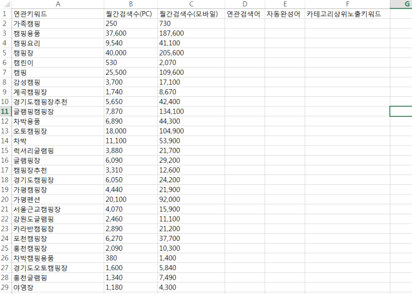Click header cell 자동완성어
The image size is (412, 294).
(285, 14)
